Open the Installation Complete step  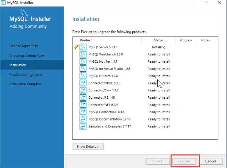click(x=25, y=84)
